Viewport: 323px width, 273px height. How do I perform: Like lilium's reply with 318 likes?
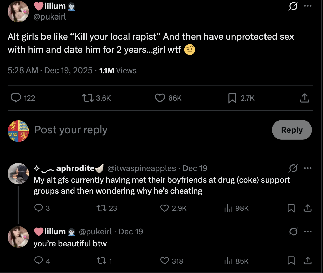pos(165,261)
